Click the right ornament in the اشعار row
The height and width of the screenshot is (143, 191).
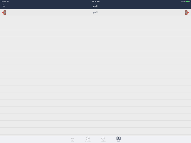(x=187, y=13)
